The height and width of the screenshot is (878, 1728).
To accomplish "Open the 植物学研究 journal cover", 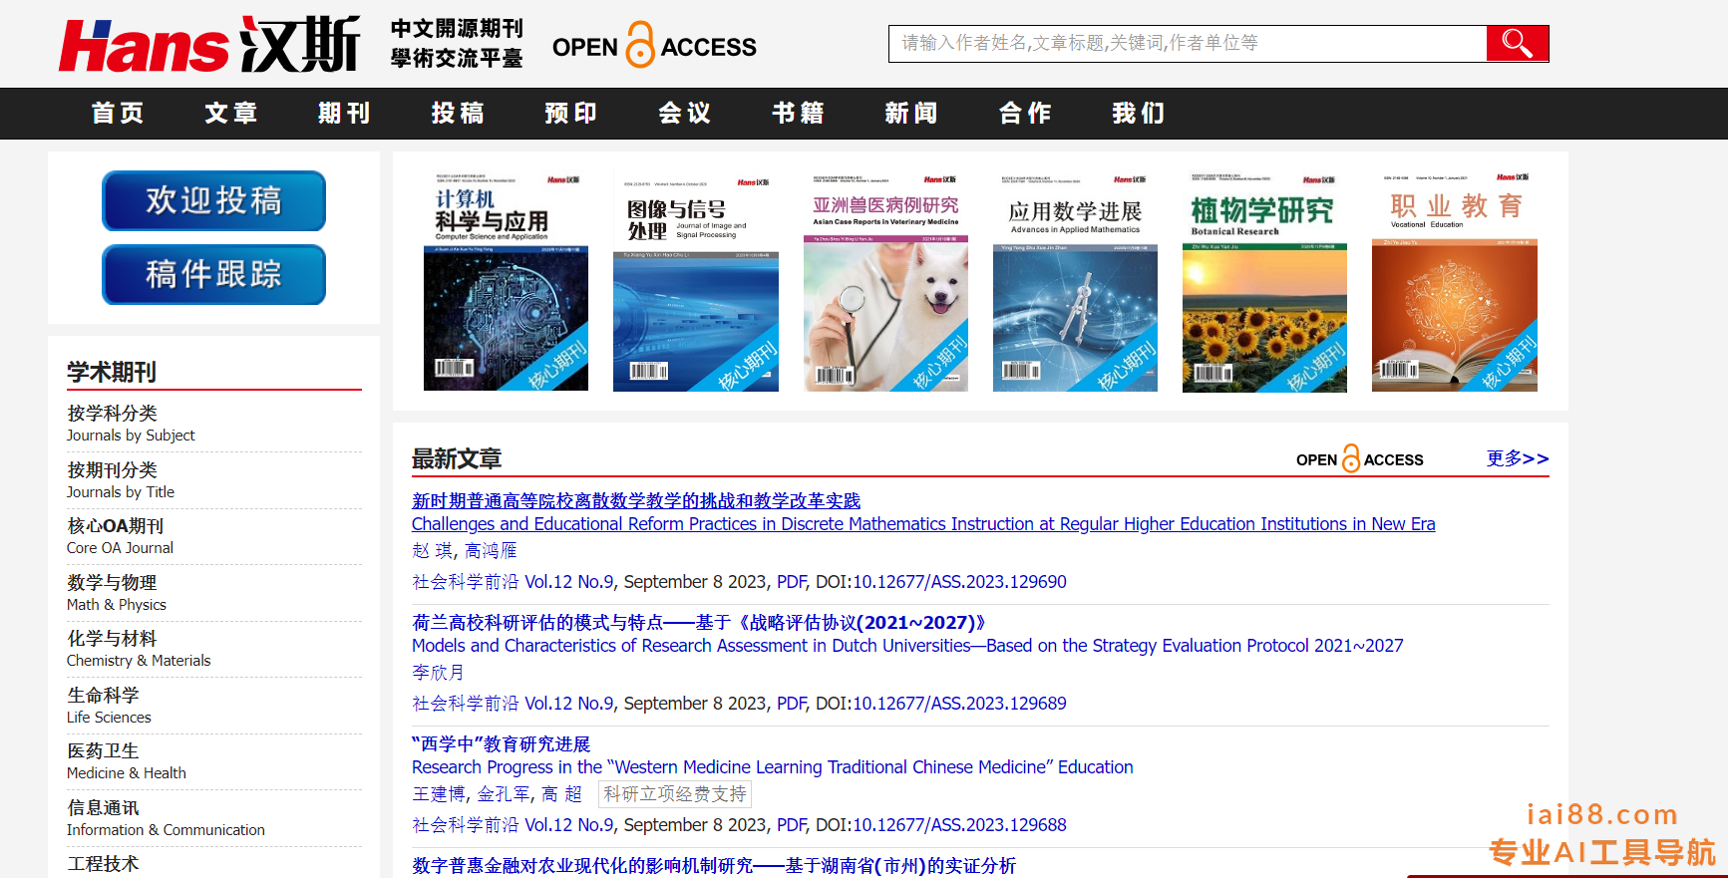I will click(1264, 281).
